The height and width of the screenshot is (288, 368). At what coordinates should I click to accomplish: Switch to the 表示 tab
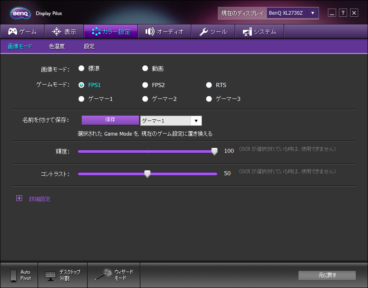click(64, 31)
